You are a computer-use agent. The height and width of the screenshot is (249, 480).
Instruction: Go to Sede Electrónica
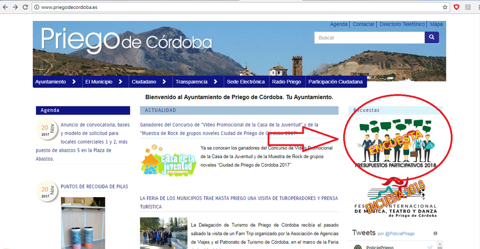tap(246, 82)
